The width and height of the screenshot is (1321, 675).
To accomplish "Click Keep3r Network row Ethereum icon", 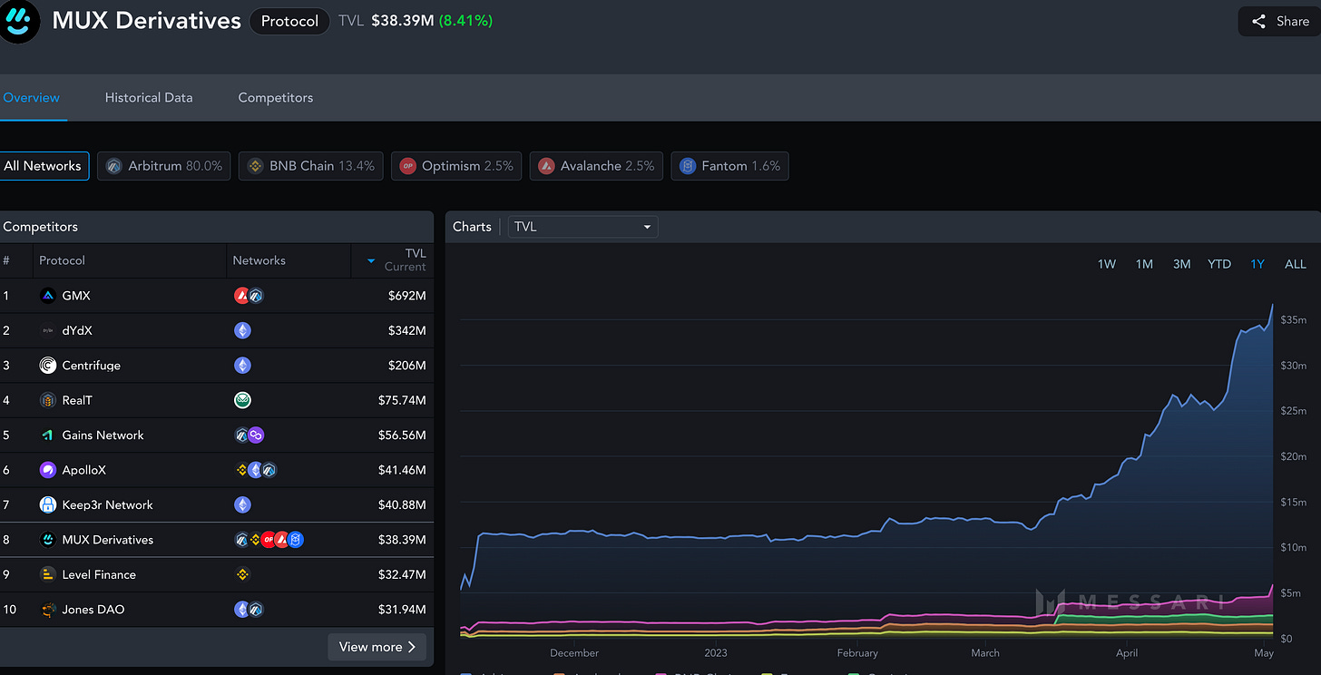I will point(242,504).
